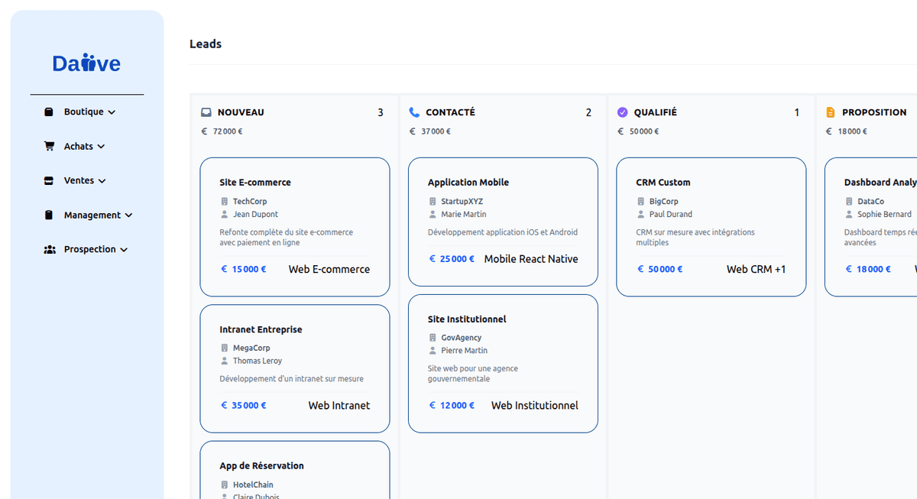Open the Site Institutionnel lead card
Image resolution: width=917 pixels, height=499 pixels.
point(503,363)
